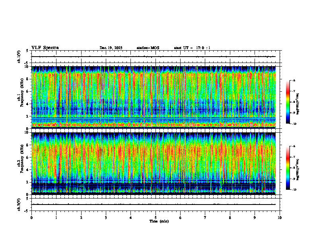Viewport: 315px width, 244px height.
Task: Click the time axis tick label "2"
Action: tap(81, 218)
